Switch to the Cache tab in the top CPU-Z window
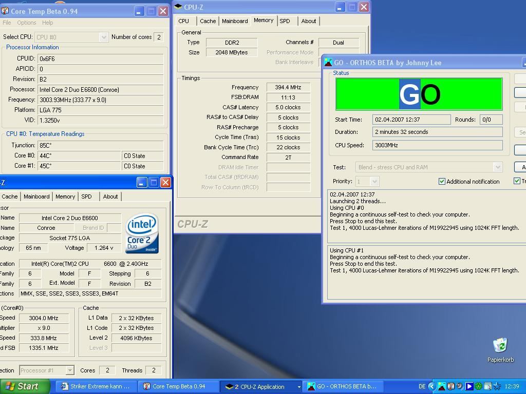Screen dimensions: 526x394 [x=208, y=21]
